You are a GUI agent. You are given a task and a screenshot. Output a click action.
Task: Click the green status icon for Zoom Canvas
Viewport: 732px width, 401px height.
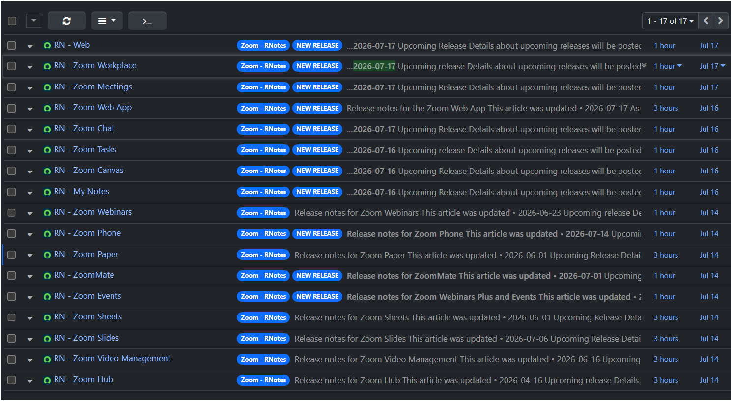(x=47, y=171)
